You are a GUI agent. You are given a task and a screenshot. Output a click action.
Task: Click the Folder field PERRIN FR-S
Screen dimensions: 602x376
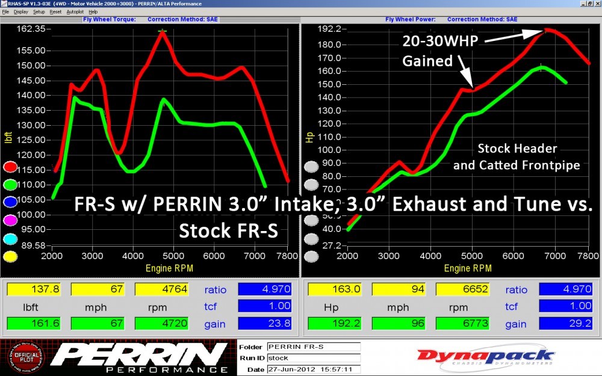pyautogui.click(x=314, y=347)
